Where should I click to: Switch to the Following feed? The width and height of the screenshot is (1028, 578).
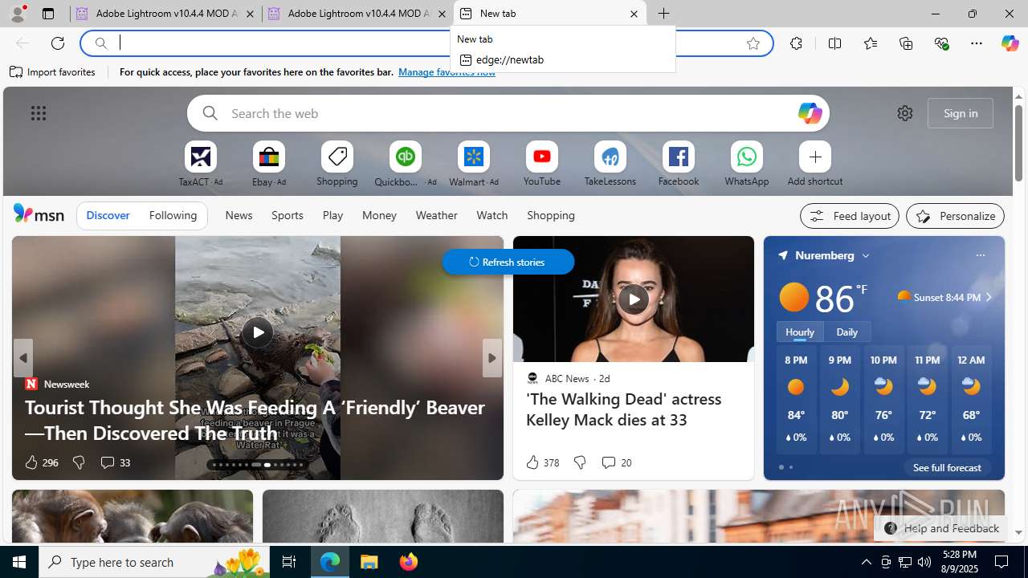(x=173, y=215)
